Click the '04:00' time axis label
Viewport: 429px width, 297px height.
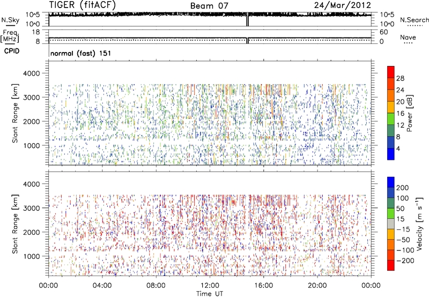pos(102,286)
